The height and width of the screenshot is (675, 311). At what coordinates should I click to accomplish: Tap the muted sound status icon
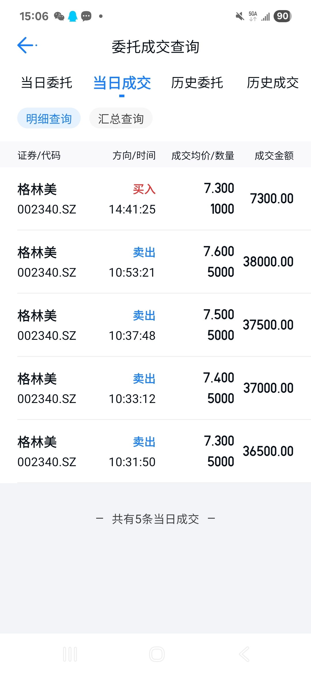coord(240,16)
